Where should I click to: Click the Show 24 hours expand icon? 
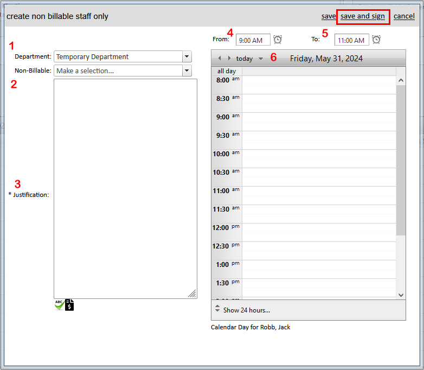(x=217, y=310)
